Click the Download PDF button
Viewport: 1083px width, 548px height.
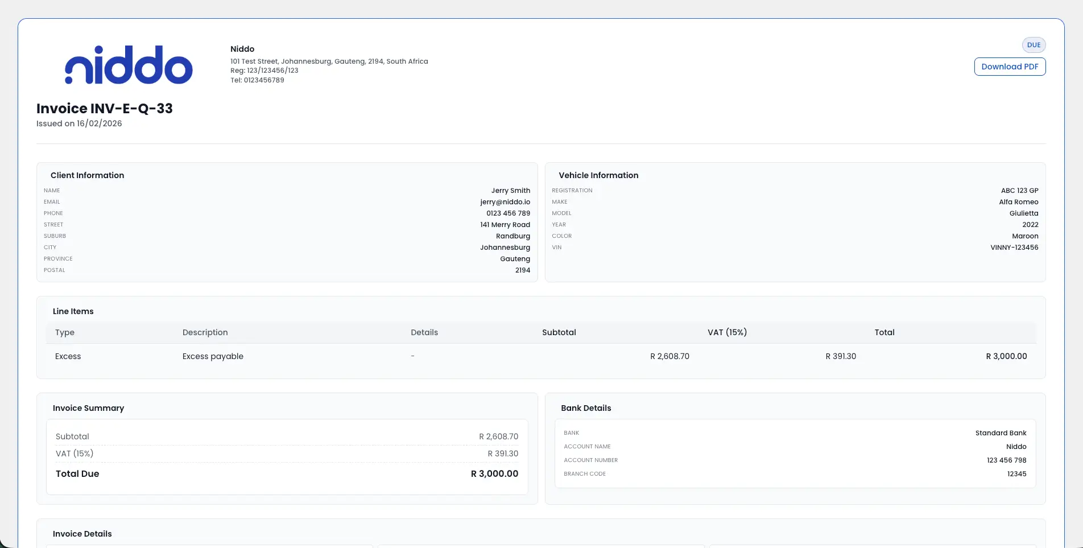(x=1010, y=67)
